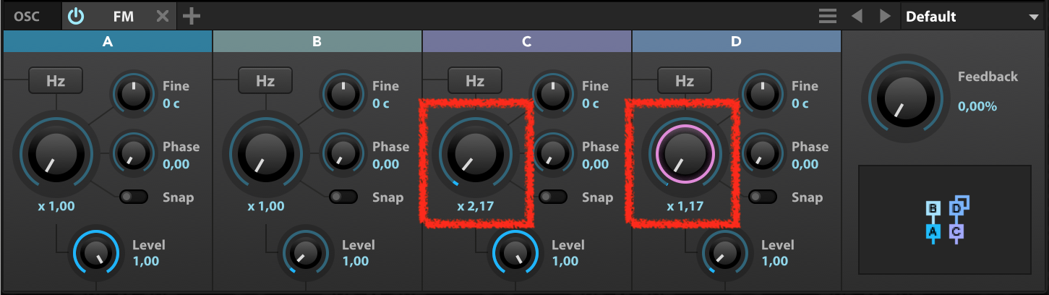Screen dimensions: 1049x295
Task: Click operator D node in algorithm diagram
Action: [956, 209]
